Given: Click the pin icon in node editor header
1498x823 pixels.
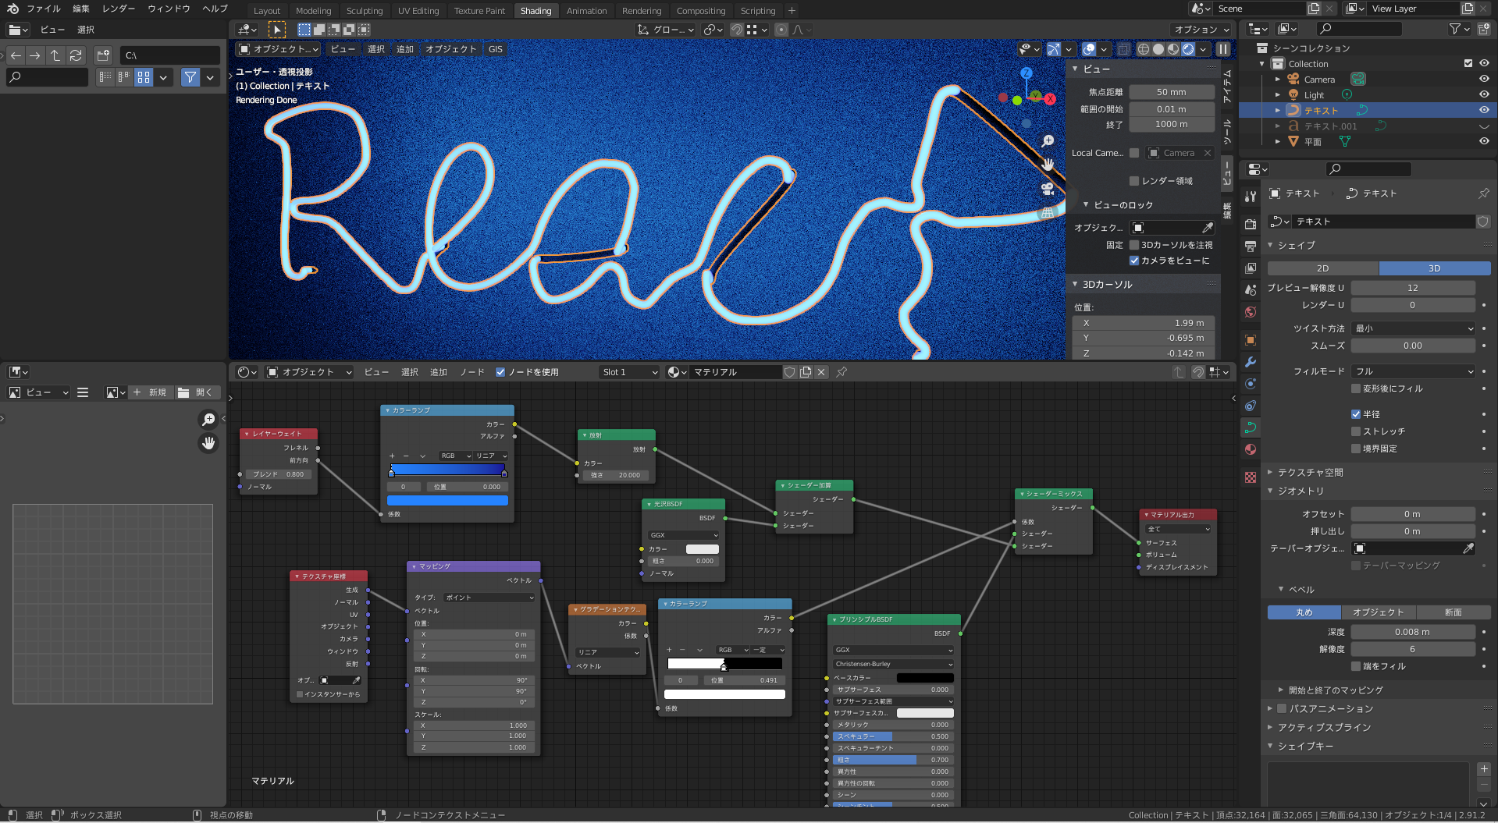Looking at the screenshot, I should coord(842,372).
